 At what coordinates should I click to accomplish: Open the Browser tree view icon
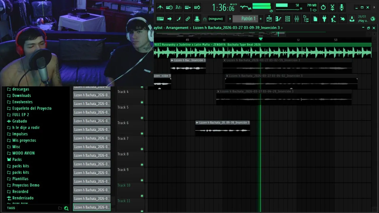(306, 19)
